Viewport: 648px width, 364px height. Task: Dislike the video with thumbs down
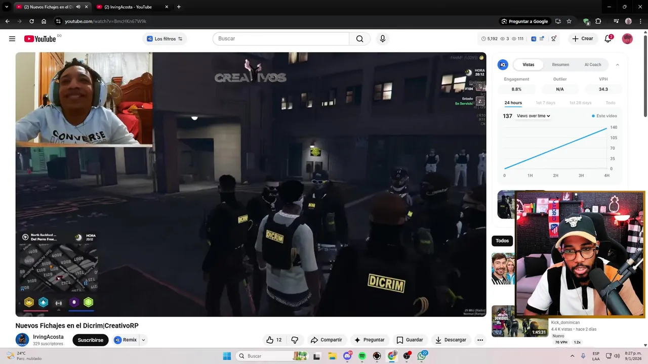tap(295, 340)
